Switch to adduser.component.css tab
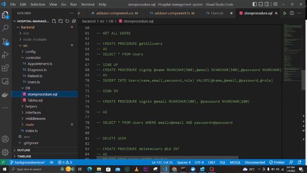 coord(115,13)
